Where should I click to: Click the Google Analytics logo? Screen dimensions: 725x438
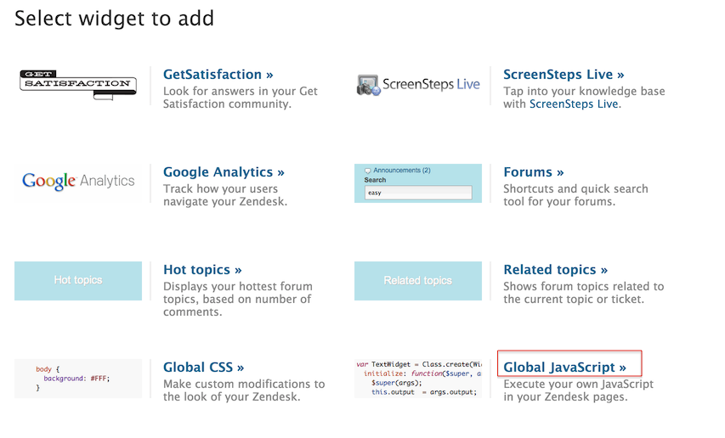(x=78, y=181)
